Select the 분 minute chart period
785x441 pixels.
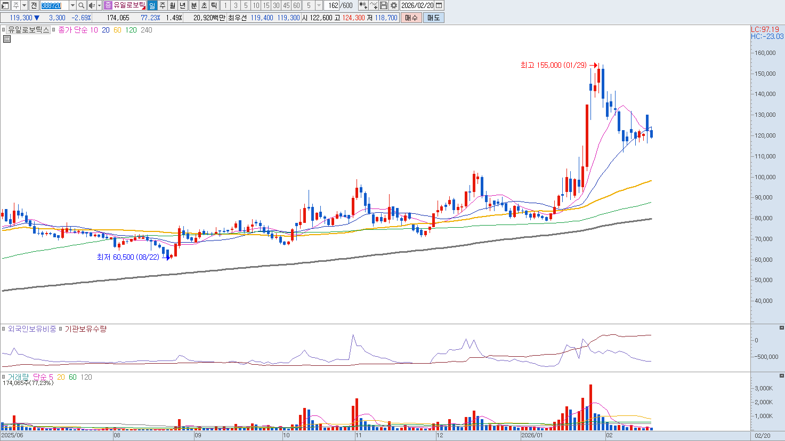pyautogui.click(x=194, y=5)
